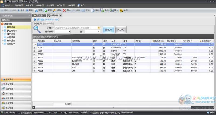Open the 销售管理 menu
This screenshot has height=115, width=216.
point(29,5)
